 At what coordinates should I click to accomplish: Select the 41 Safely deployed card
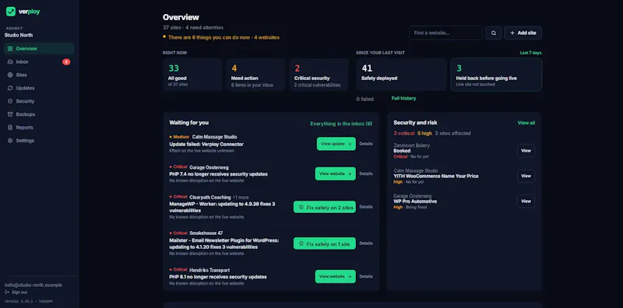401,75
